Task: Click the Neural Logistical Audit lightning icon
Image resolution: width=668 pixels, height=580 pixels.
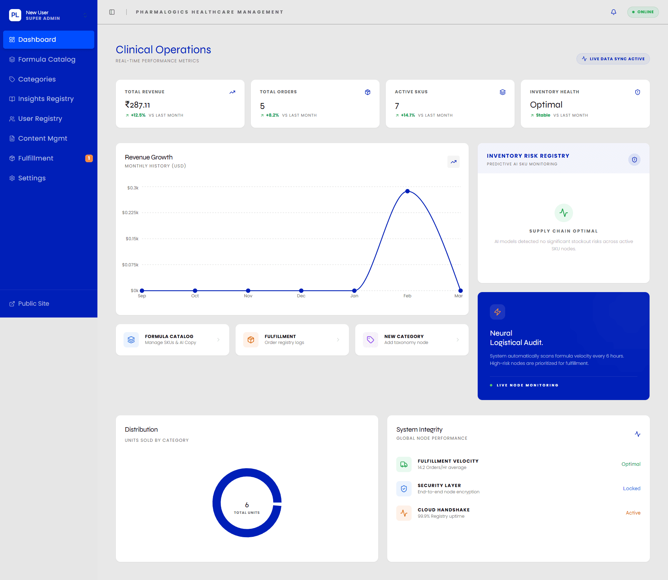Action: click(x=498, y=312)
